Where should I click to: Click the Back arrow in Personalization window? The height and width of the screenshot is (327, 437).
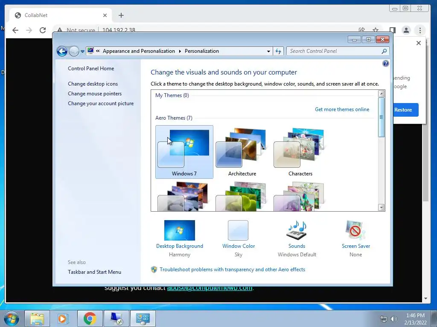62,51
